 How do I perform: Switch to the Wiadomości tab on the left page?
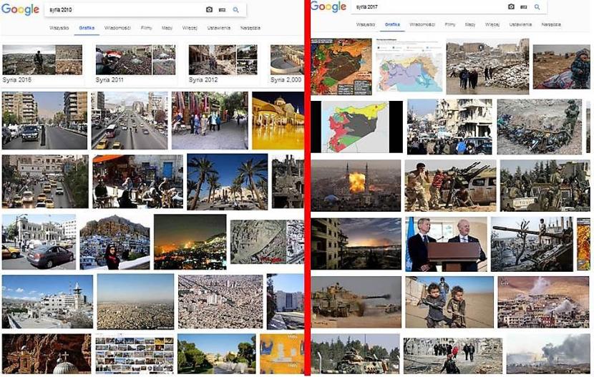point(117,28)
